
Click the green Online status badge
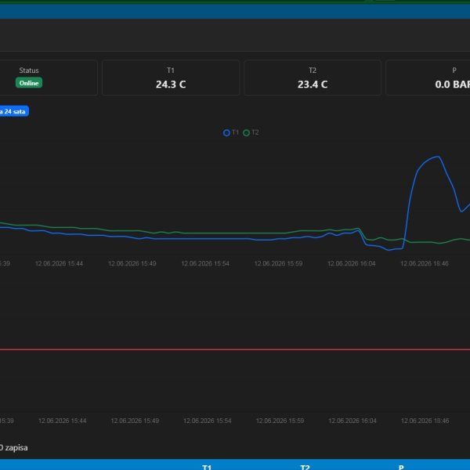pyautogui.click(x=29, y=83)
